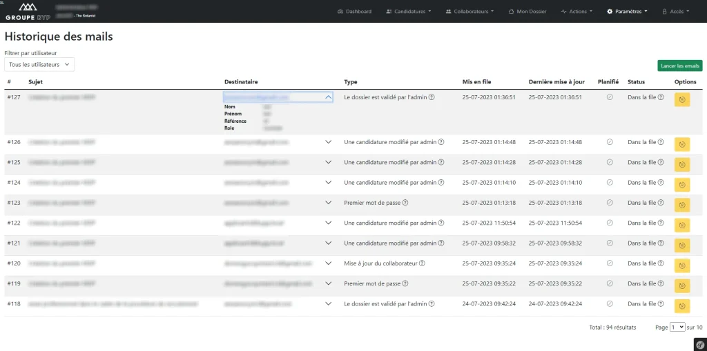The width and height of the screenshot is (707, 351).
Task: Click the Dernière mise à jour header
Action: [556, 82]
